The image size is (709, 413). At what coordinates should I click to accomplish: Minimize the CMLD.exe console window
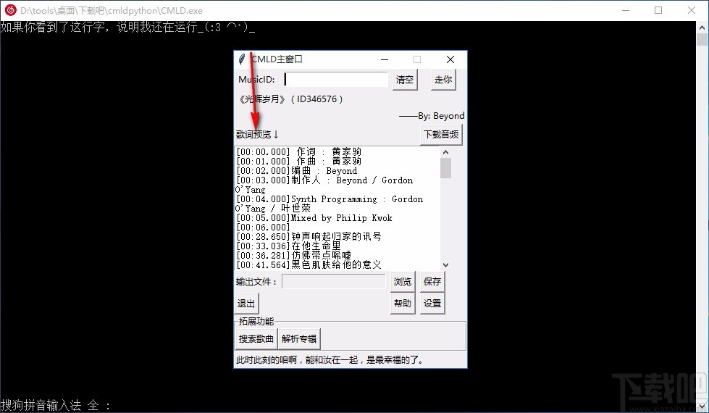pyautogui.click(x=626, y=10)
